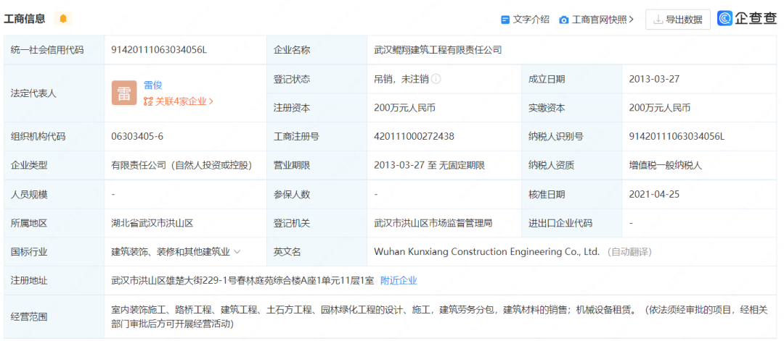
Task: Click the 雷 avatar thumbnail
Action: [124, 93]
